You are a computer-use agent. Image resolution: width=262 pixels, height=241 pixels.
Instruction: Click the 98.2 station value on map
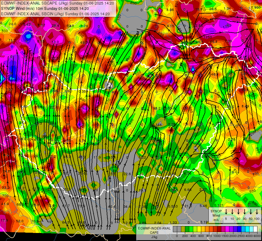coord(157,108)
